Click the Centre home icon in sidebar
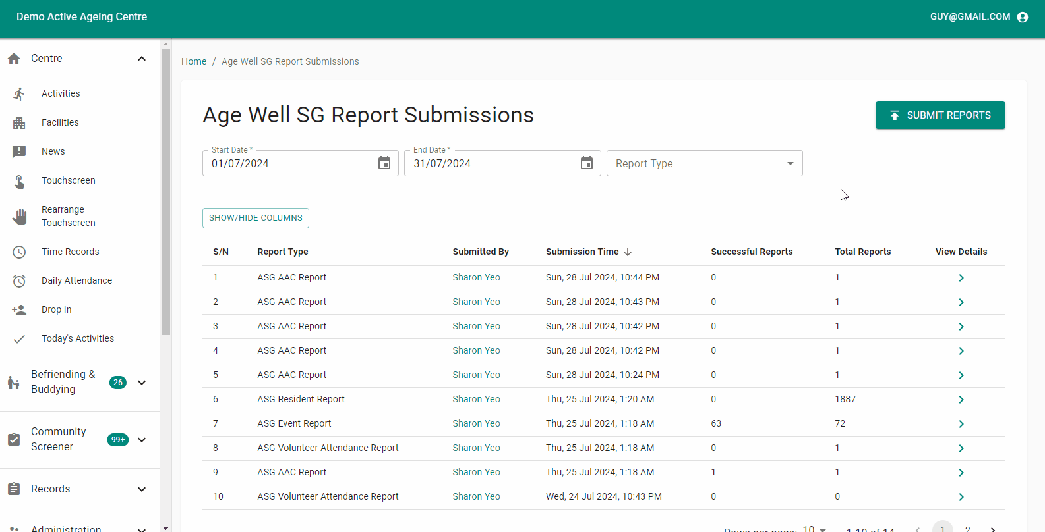This screenshot has height=532, width=1045. pyautogui.click(x=14, y=59)
